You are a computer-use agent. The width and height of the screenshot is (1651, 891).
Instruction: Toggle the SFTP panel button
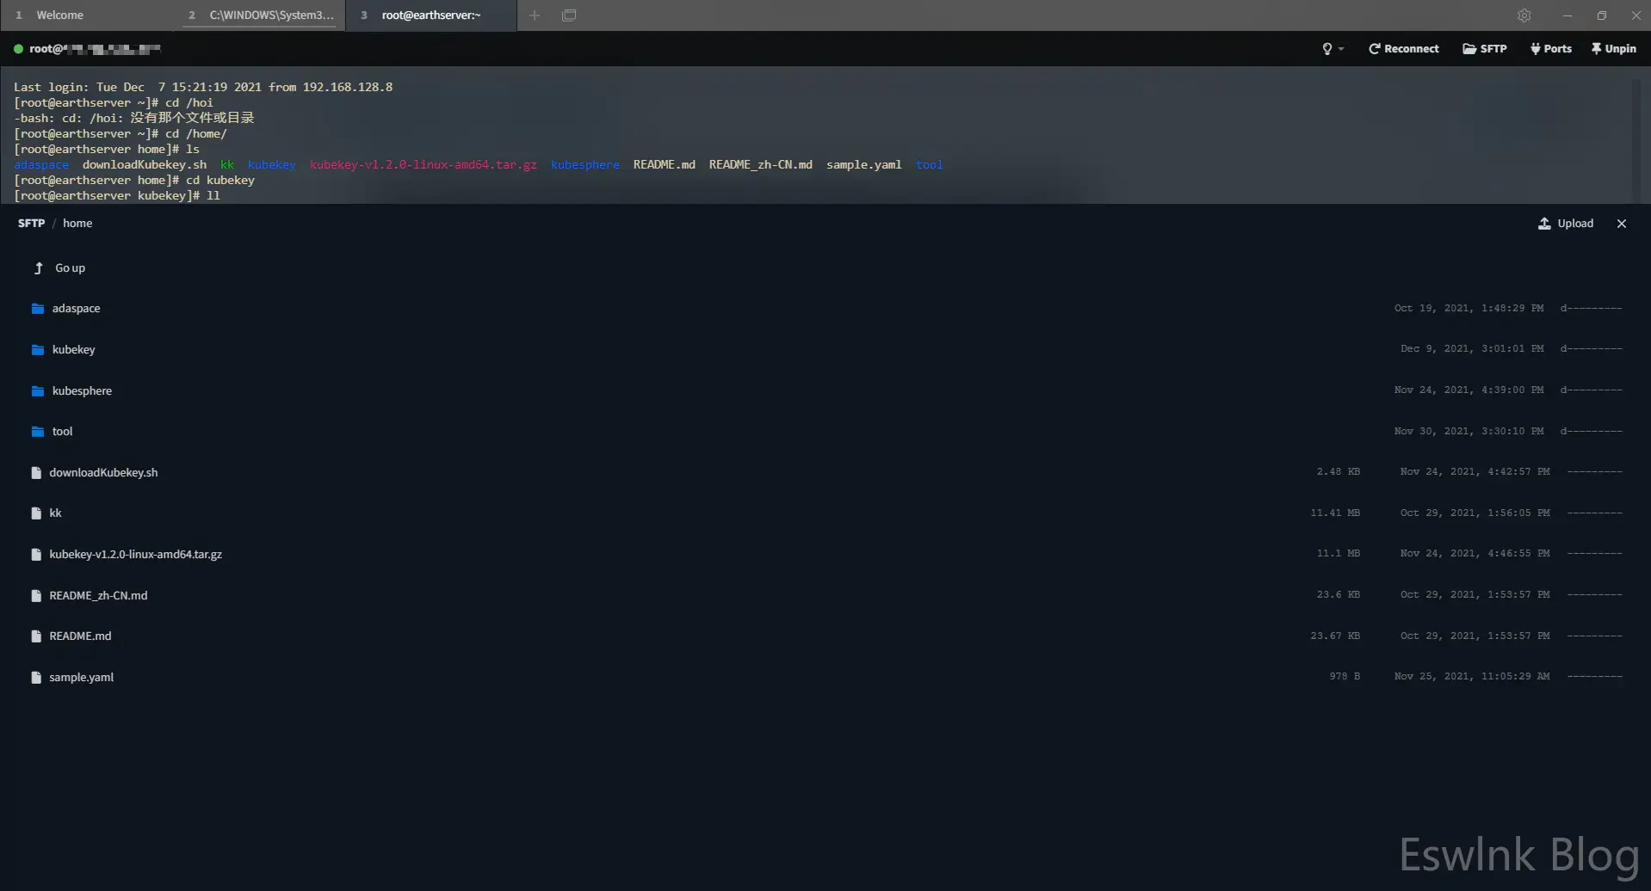point(1485,49)
